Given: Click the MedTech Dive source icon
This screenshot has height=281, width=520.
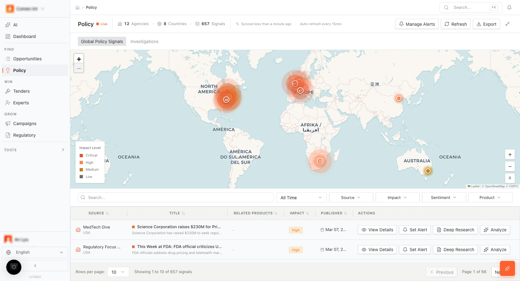Looking at the screenshot, I should pos(78,230).
